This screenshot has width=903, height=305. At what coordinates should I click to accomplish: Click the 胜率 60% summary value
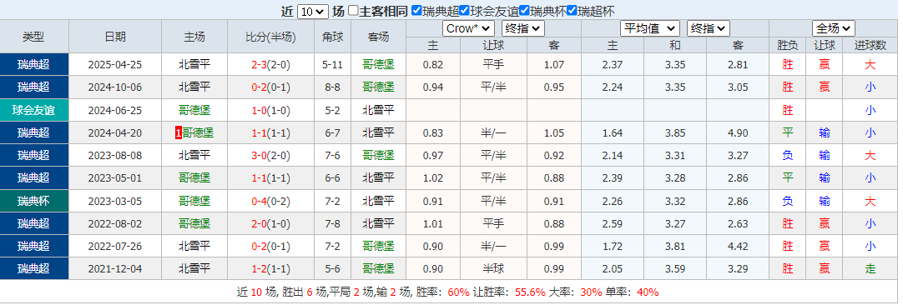pos(458,292)
